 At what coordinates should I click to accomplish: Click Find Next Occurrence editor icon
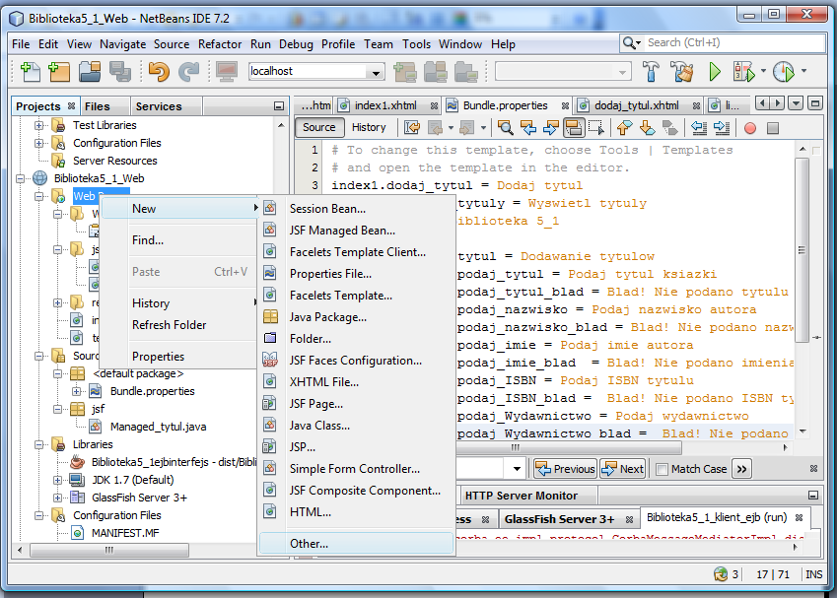tap(550, 128)
